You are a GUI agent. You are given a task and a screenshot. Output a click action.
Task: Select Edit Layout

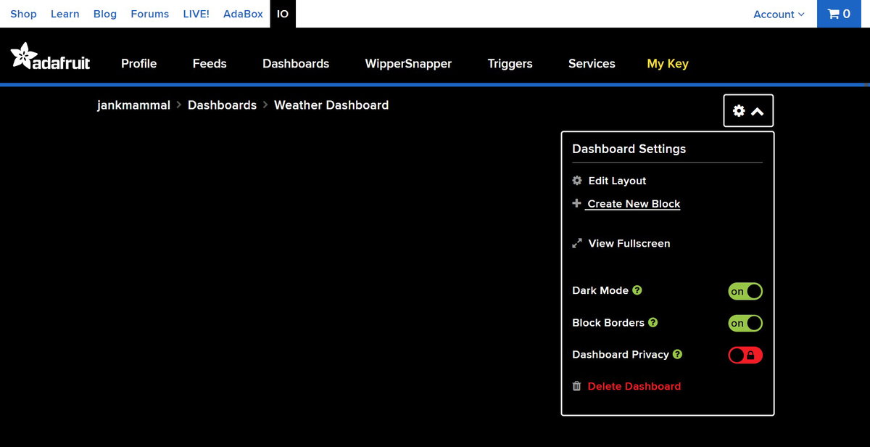tap(617, 181)
